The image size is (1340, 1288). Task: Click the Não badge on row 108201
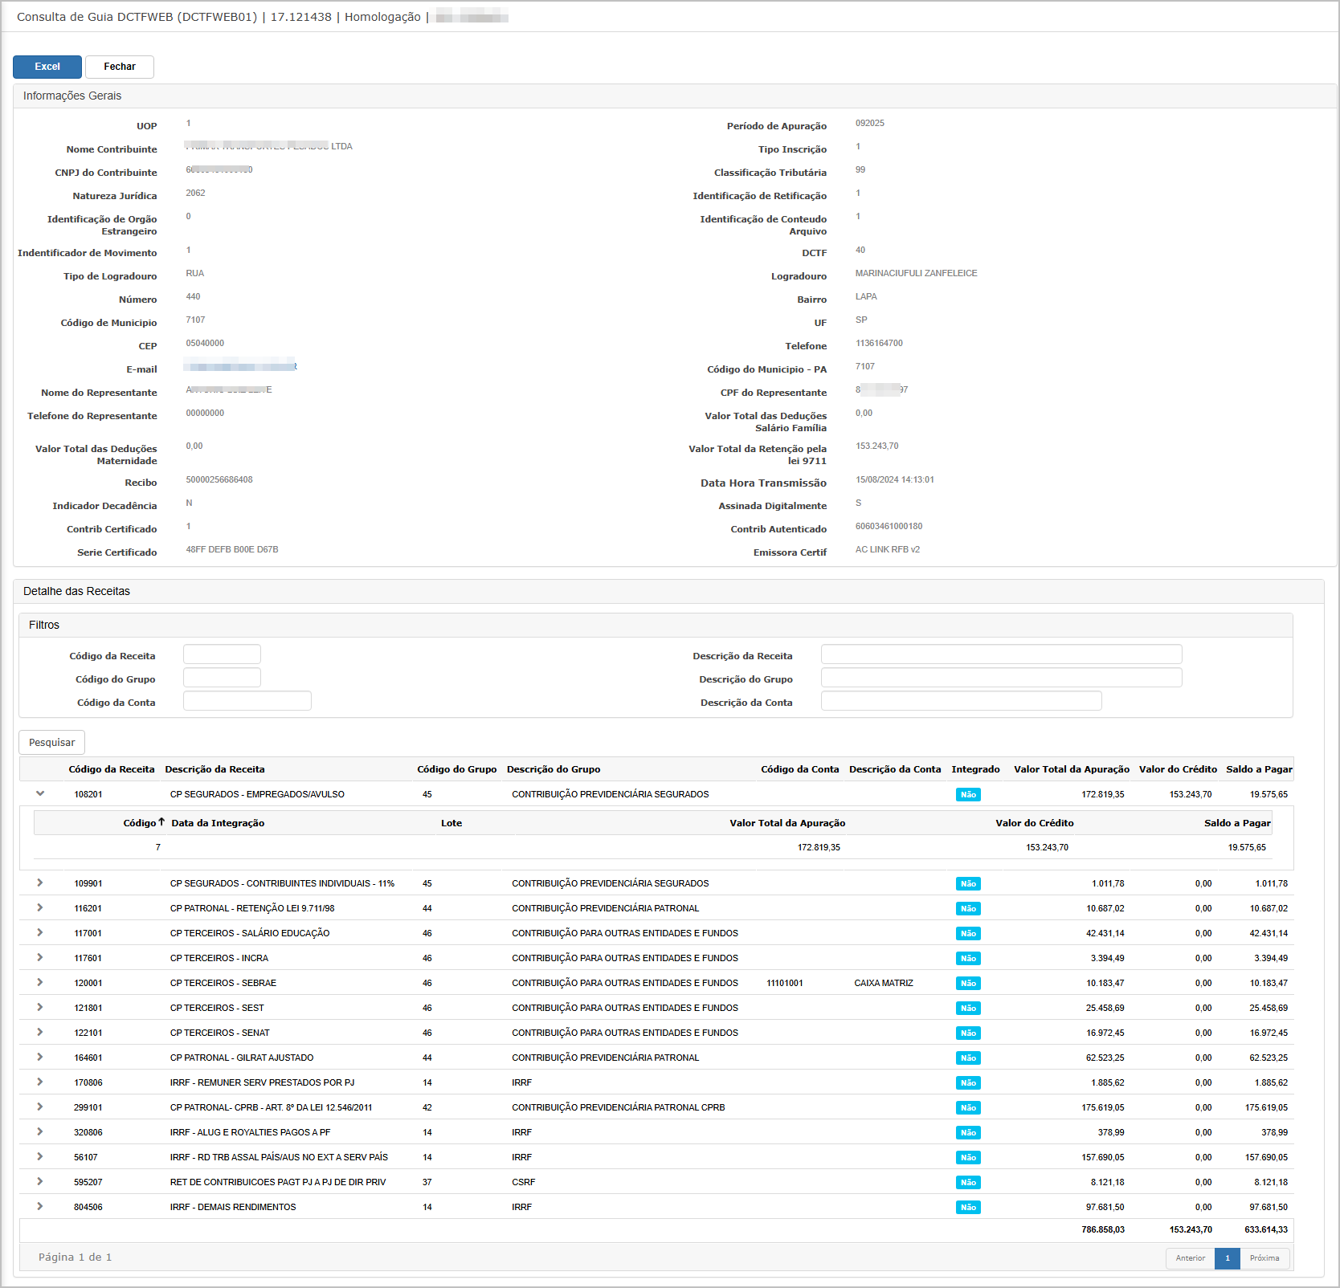point(968,794)
